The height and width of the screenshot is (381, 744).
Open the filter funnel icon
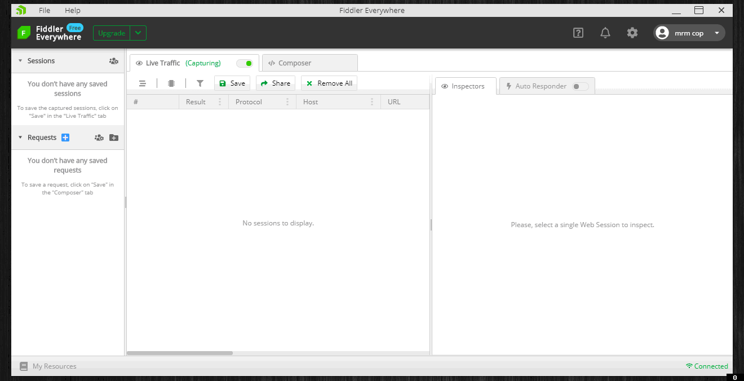tap(200, 83)
